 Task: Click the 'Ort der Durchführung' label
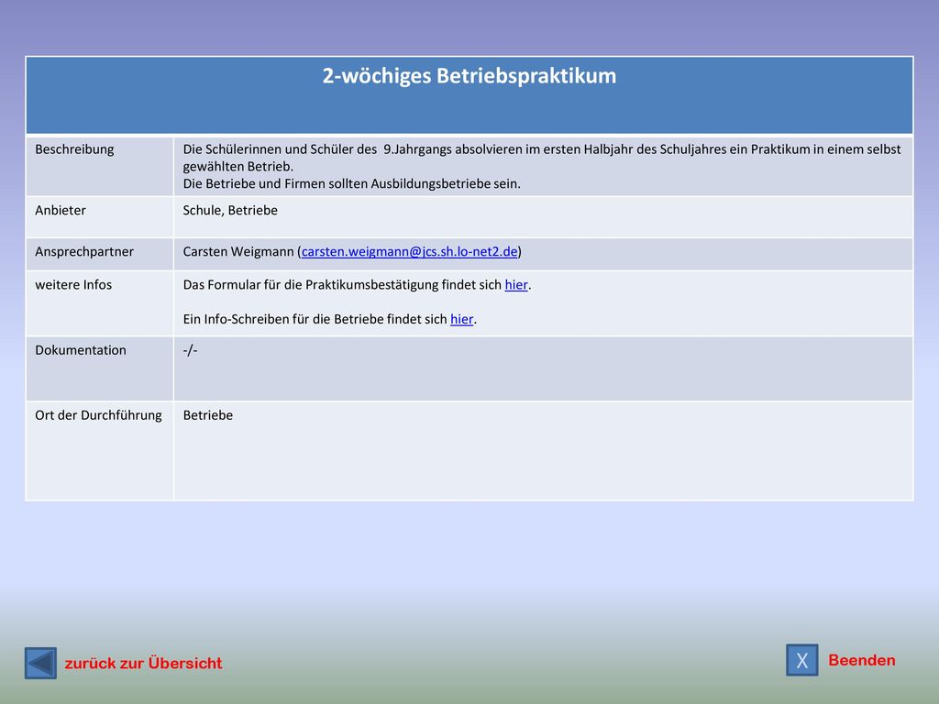pyautogui.click(x=98, y=415)
